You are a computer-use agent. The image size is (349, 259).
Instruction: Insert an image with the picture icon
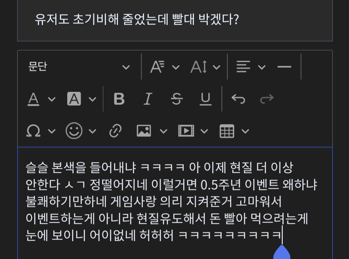click(x=144, y=130)
